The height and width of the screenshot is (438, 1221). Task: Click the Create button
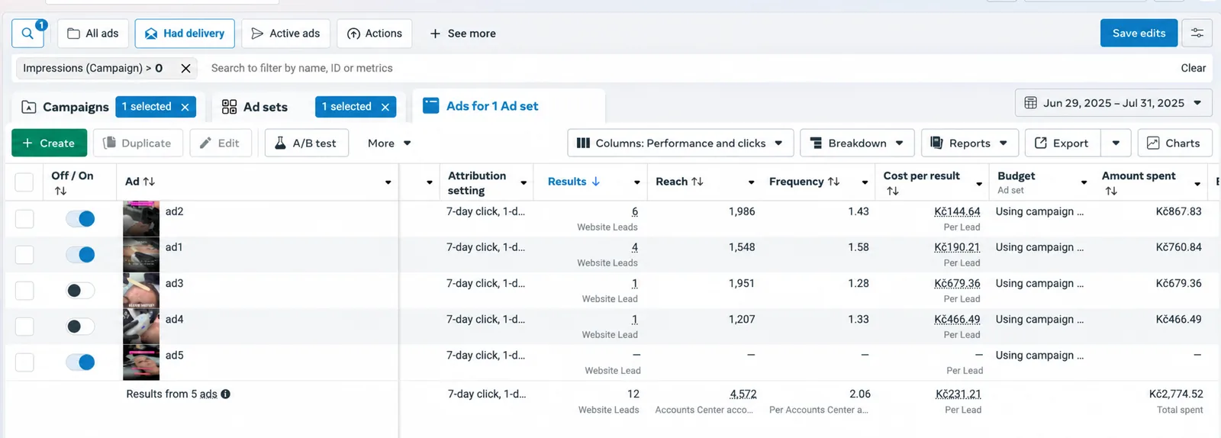[x=49, y=143]
